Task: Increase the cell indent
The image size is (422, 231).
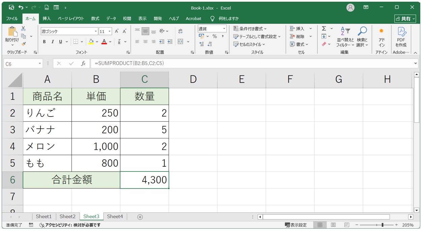Action: point(170,42)
